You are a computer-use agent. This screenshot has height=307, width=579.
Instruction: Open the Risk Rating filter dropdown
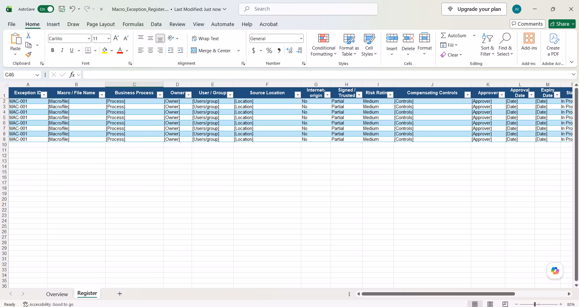[x=390, y=95]
